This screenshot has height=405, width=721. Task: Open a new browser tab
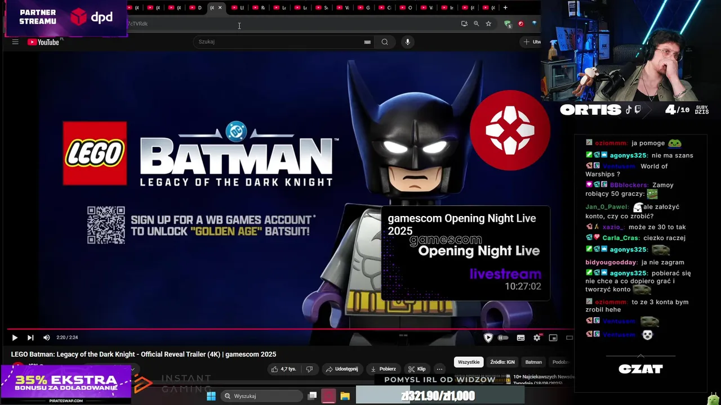[505, 8]
